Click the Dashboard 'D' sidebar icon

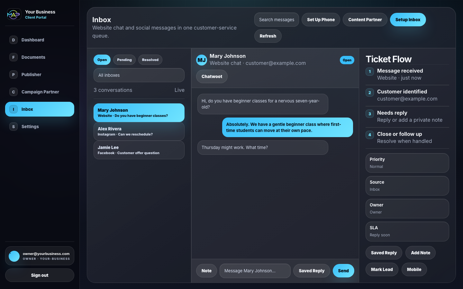pos(13,40)
